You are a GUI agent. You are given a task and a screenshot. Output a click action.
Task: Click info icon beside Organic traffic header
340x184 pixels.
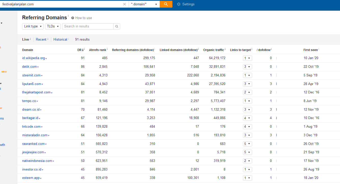point(225,49)
